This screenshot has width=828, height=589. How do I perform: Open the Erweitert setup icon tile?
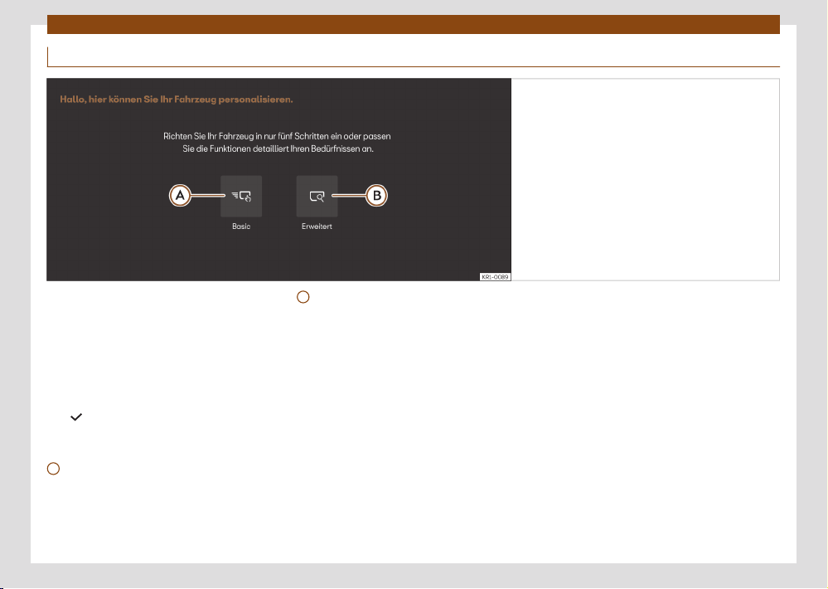[317, 196]
